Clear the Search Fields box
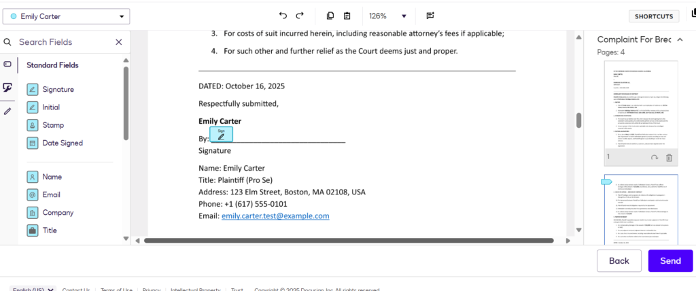Screen dimensions: 696x291 (119, 42)
